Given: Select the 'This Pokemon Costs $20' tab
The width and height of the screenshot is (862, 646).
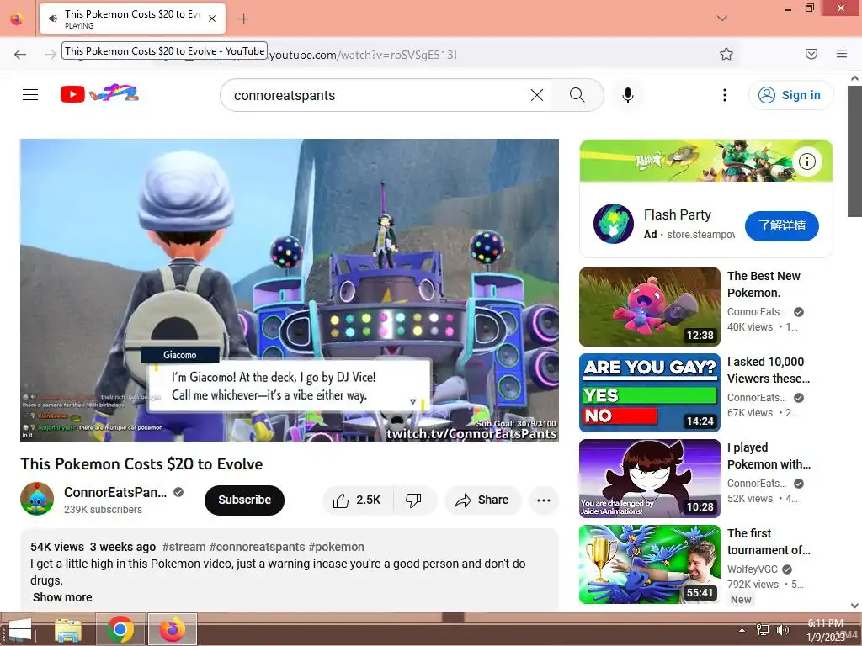Looking at the screenshot, I should [132, 19].
